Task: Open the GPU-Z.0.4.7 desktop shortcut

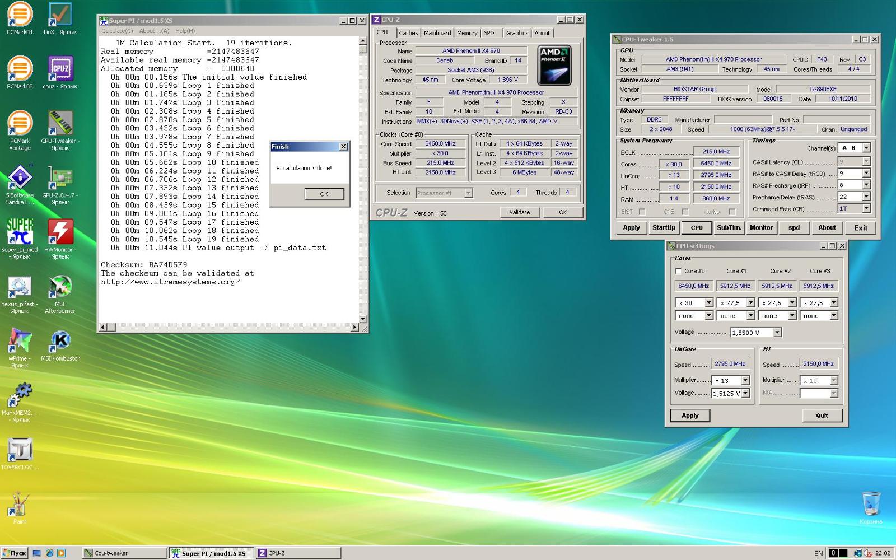Action: tap(60, 185)
